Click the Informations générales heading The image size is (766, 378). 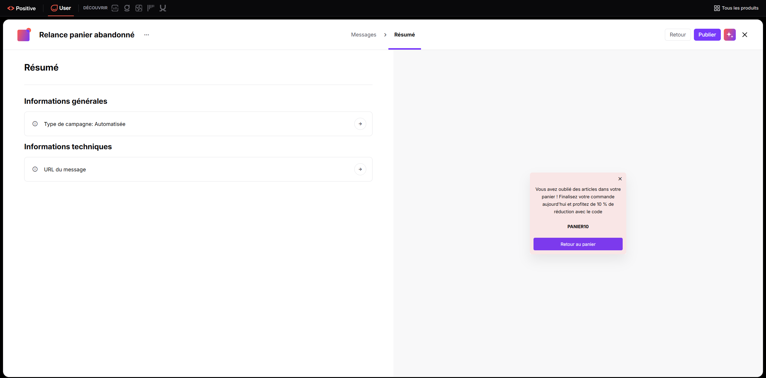[66, 101]
